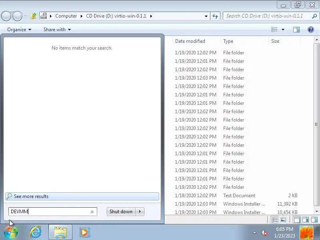Image resolution: width=320 pixels, height=240 pixels.
Task: Open the address bar history dropdown
Action: [206, 16]
